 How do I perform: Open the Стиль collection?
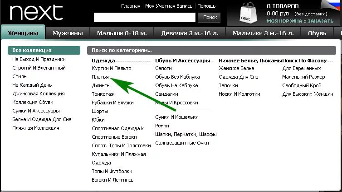[x=20, y=76]
